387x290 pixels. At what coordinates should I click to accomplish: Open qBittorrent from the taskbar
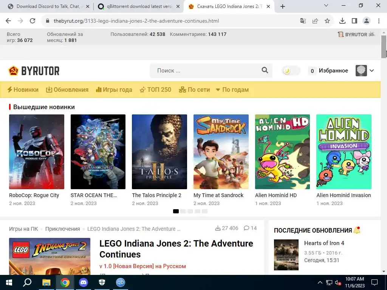pyautogui.click(x=121, y=282)
